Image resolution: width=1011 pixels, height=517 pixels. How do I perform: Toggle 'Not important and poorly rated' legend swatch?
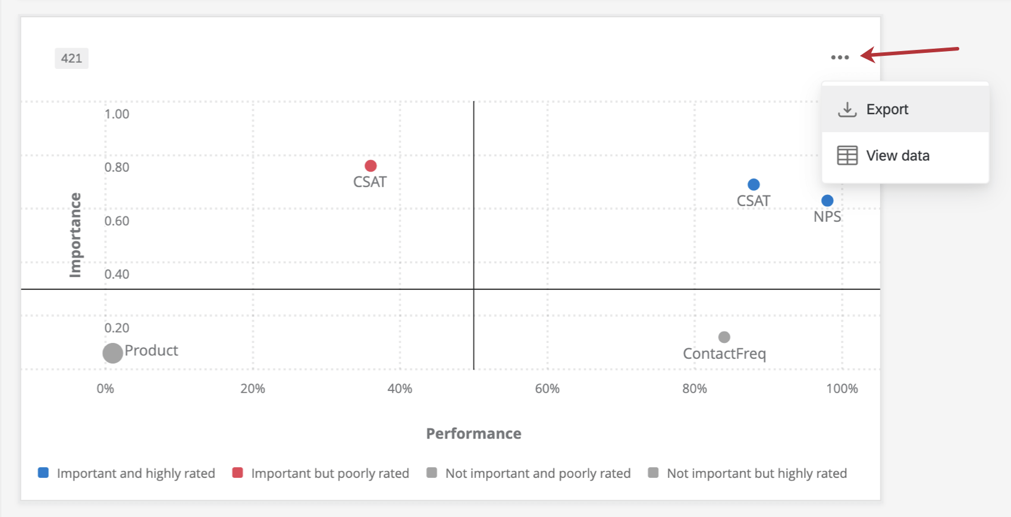[432, 473]
